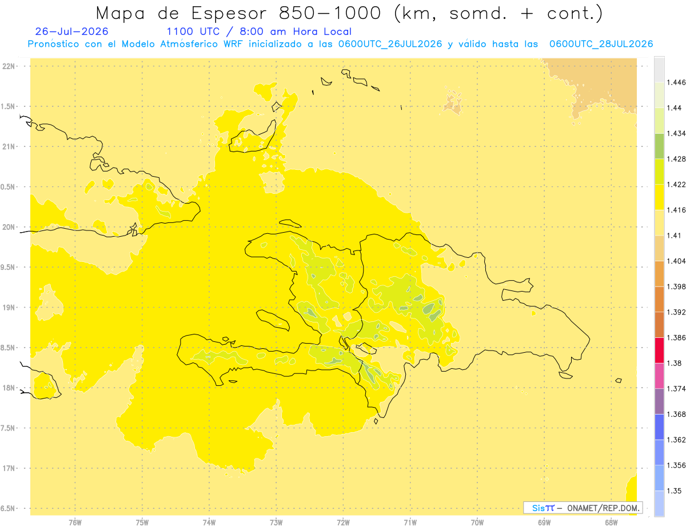
Task: Select the date text '26-Jul-2026'
Action: [x=71, y=32]
